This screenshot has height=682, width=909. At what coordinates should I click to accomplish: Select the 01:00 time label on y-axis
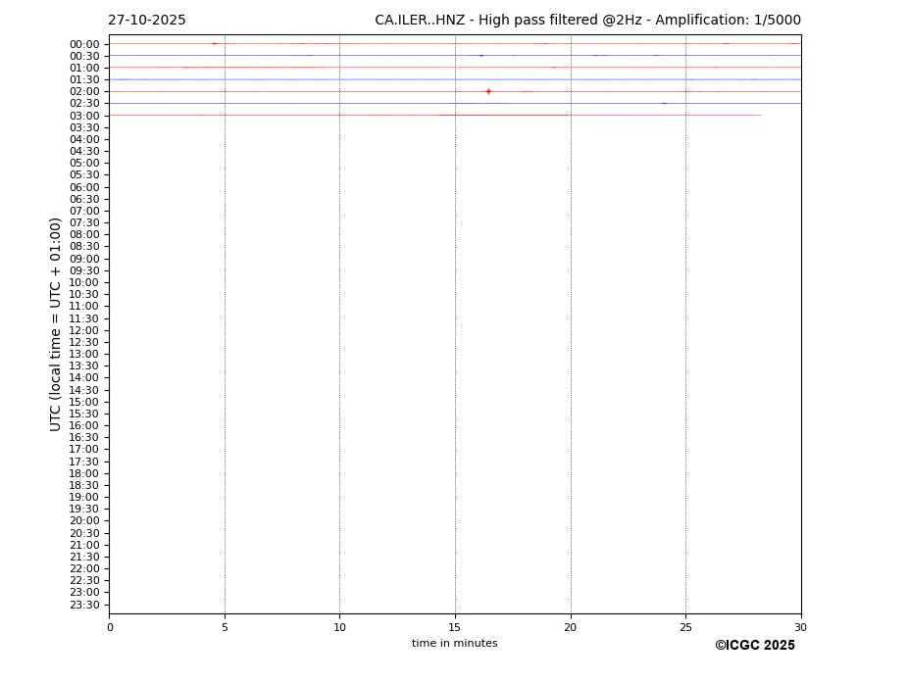tap(84, 68)
